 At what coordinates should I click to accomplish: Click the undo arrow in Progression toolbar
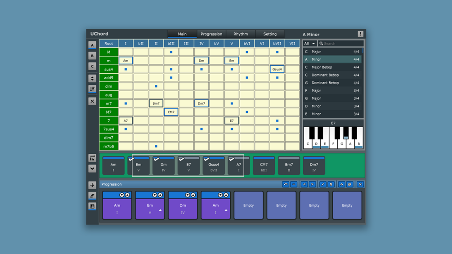[286, 184]
